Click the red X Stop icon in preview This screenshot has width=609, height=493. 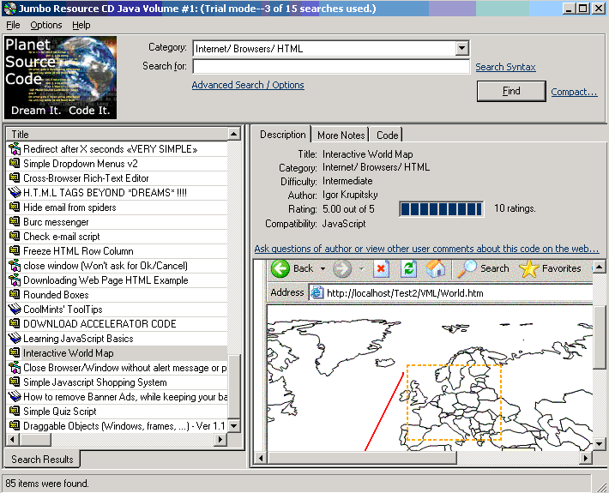point(381,268)
